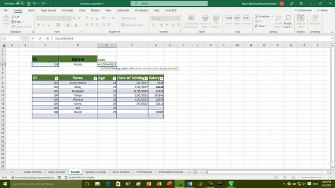Expand the AutoSum dropdown arrow
This screenshot has width=335, height=188.
tap(272, 16)
